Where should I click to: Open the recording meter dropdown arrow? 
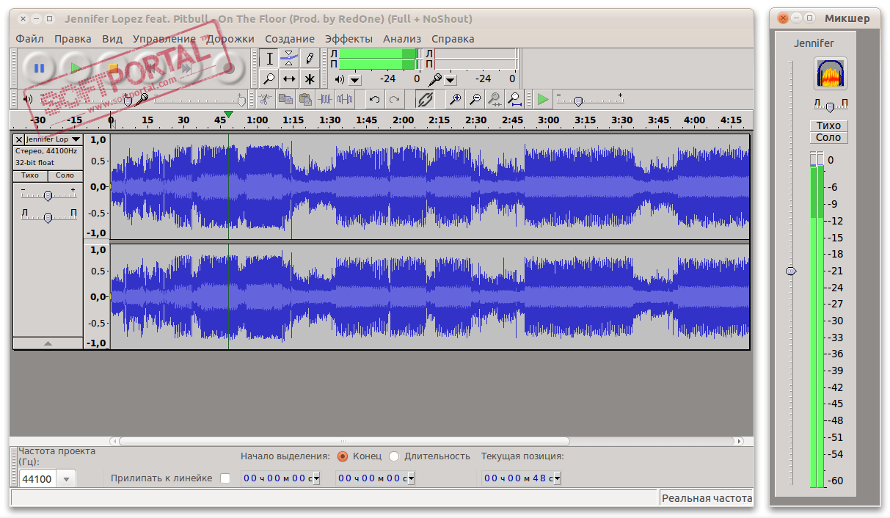coord(451,80)
